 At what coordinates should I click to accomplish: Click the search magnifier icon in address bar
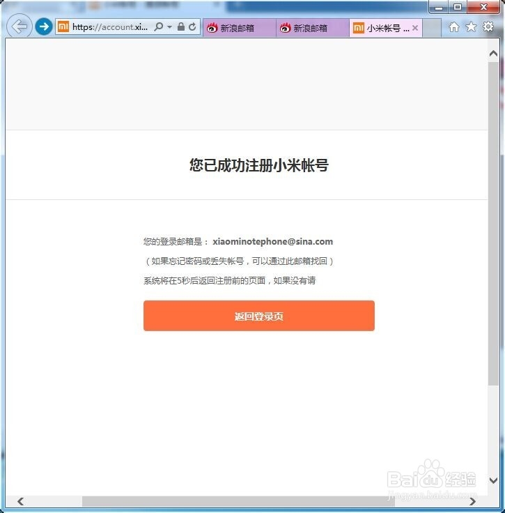click(159, 26)
